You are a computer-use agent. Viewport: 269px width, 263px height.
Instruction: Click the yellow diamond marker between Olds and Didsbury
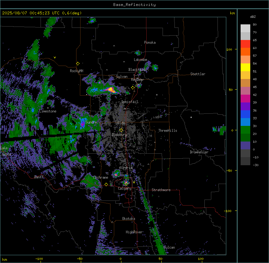pos(121,130)
